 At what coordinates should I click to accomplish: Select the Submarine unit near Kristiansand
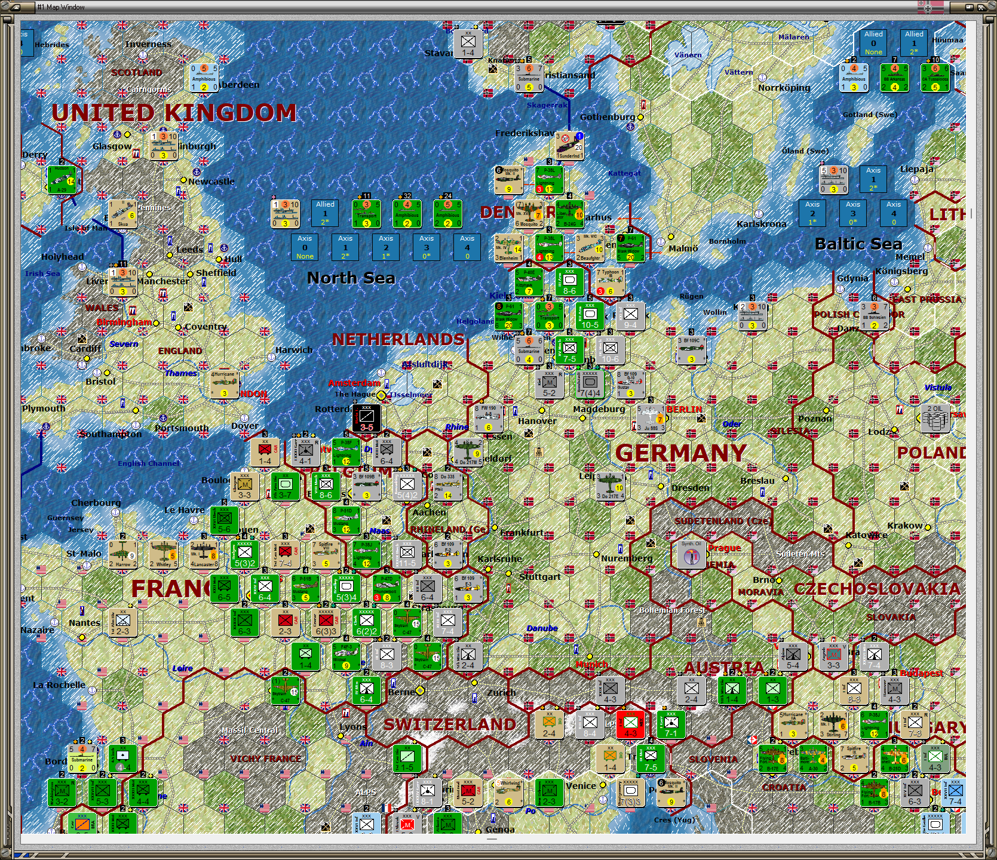coord(529,78)
